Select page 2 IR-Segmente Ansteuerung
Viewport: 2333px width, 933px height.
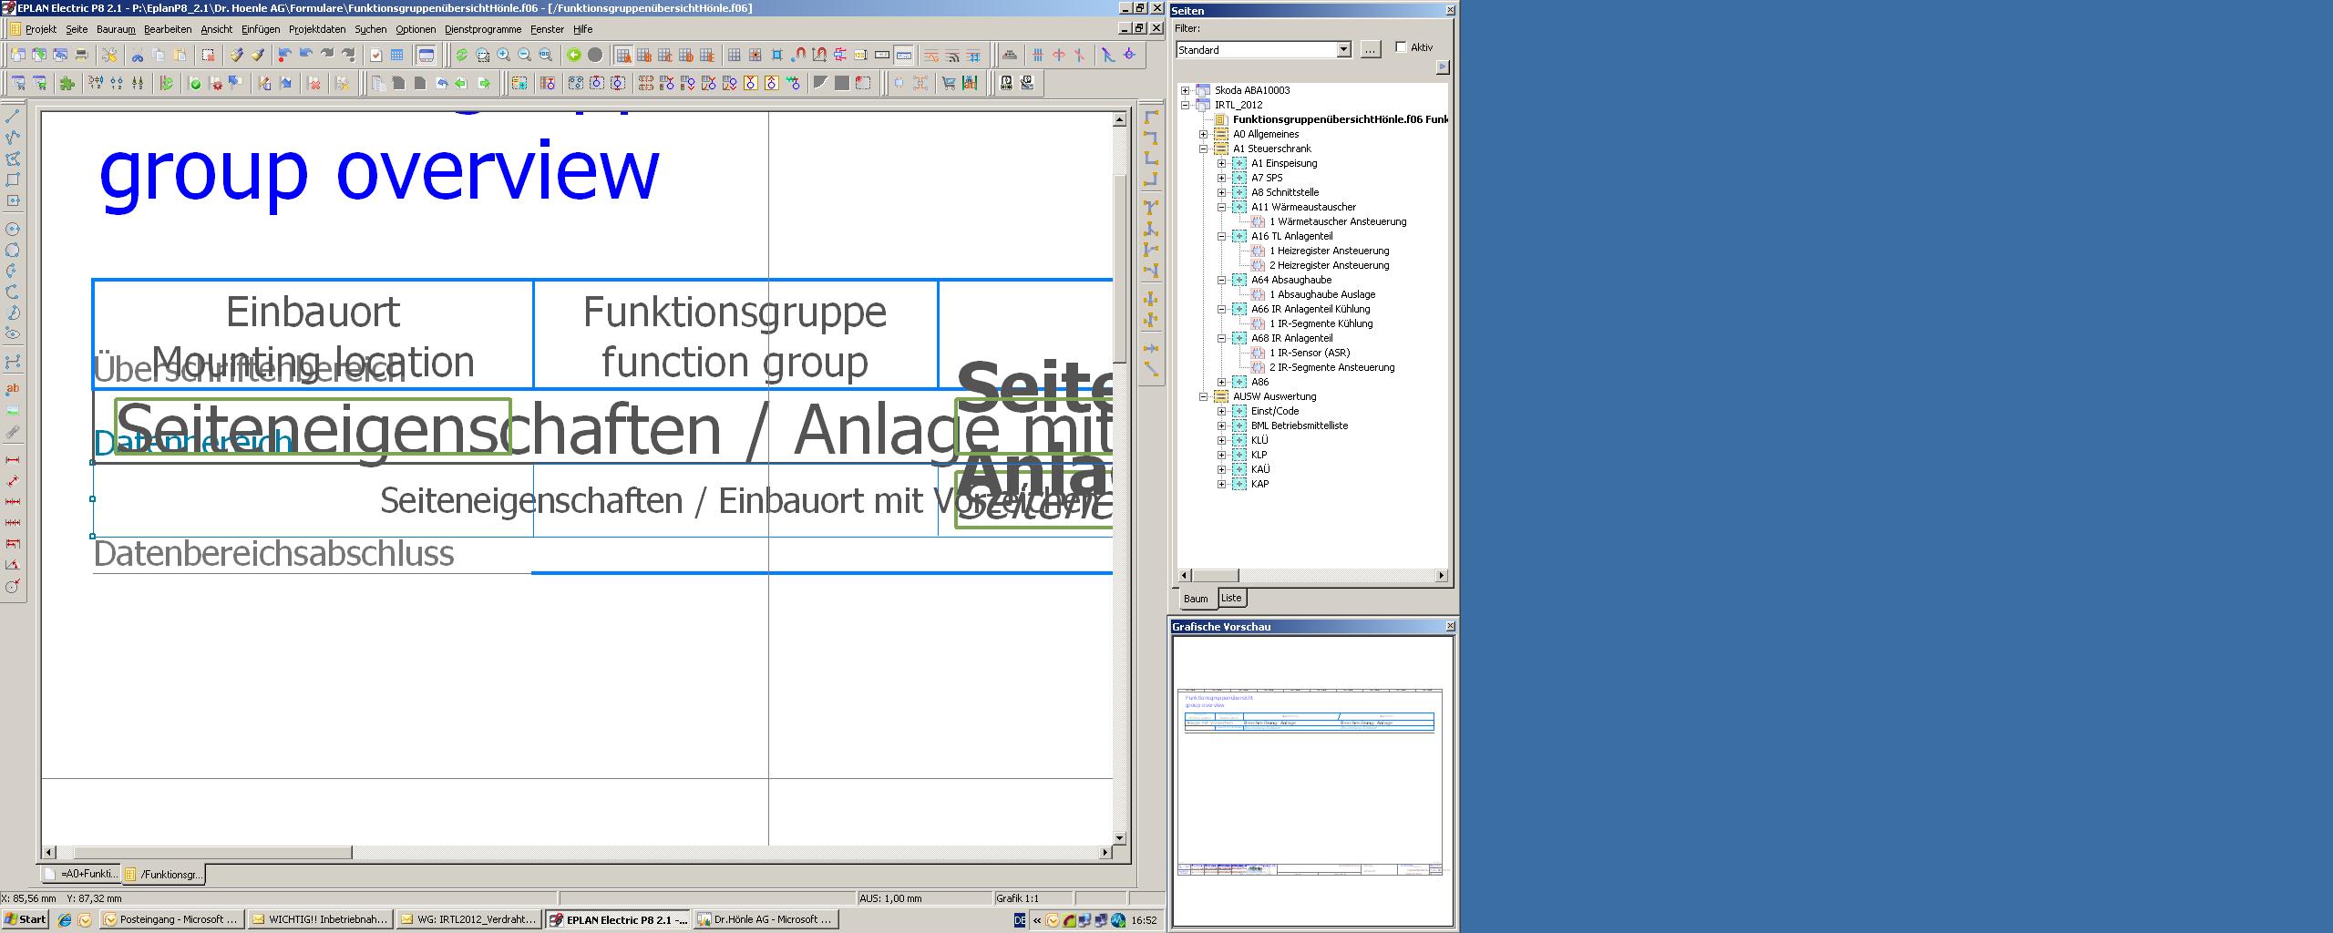[1332, 367]
